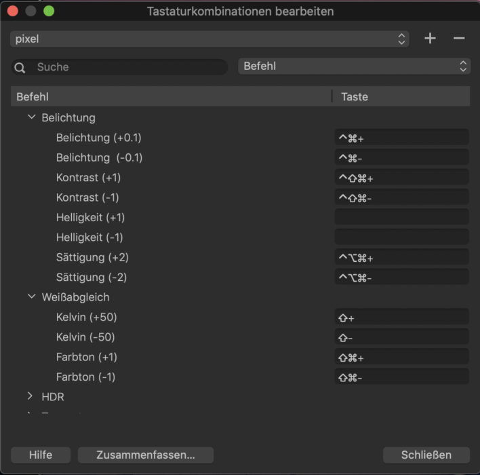Screen dimensions: 480x475
Task: Add a new shortcut set with plus icon
Action: pyautogui.click(x=430, y=38)
